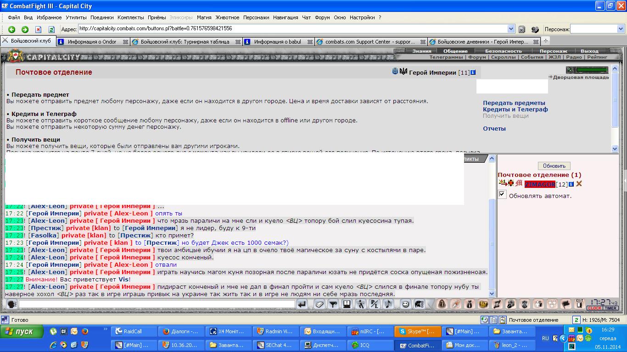Screen dimensions: 627x352
Task: Open the address bar URL dropdown
Action: [x=511, y=28]
